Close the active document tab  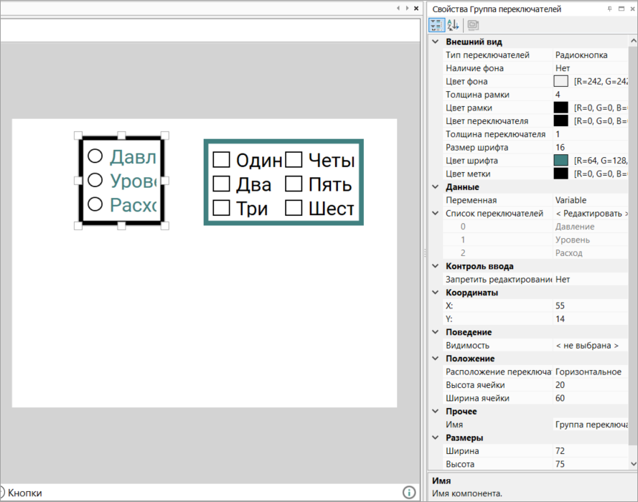(x=416, y=8)
